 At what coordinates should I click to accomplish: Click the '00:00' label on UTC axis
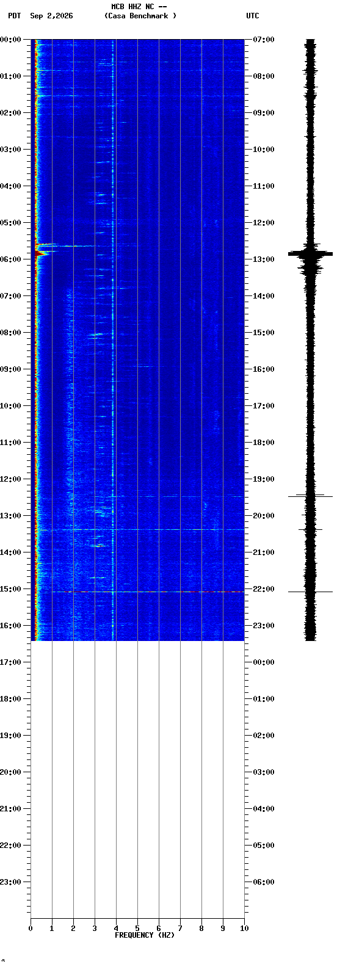[x=264, y=662]
